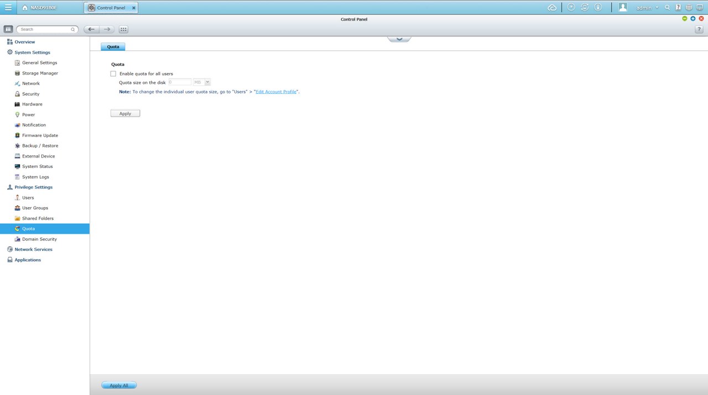Click the Apply All button
This screenshot has height=395, width=708.
tap(119, 385)
